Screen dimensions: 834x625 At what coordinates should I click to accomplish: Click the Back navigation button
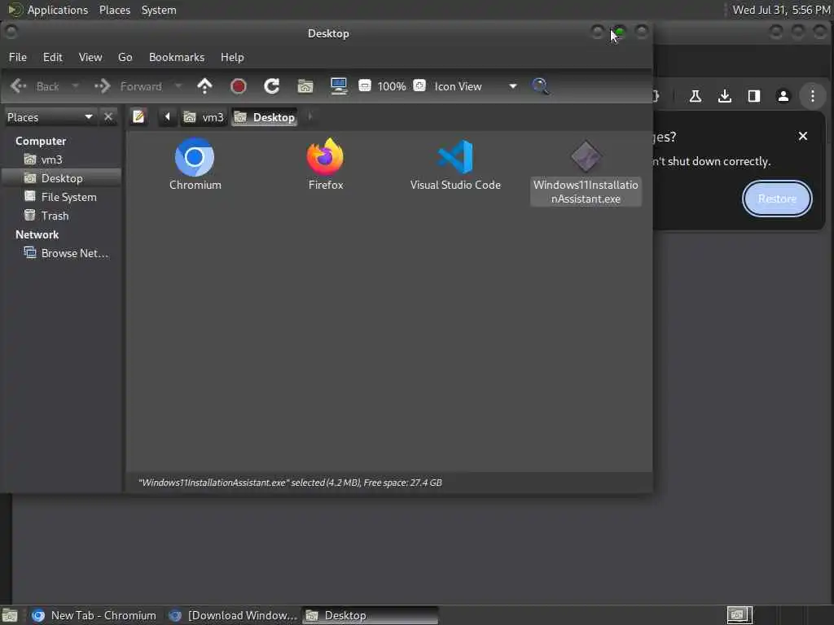tap(35, 86)
